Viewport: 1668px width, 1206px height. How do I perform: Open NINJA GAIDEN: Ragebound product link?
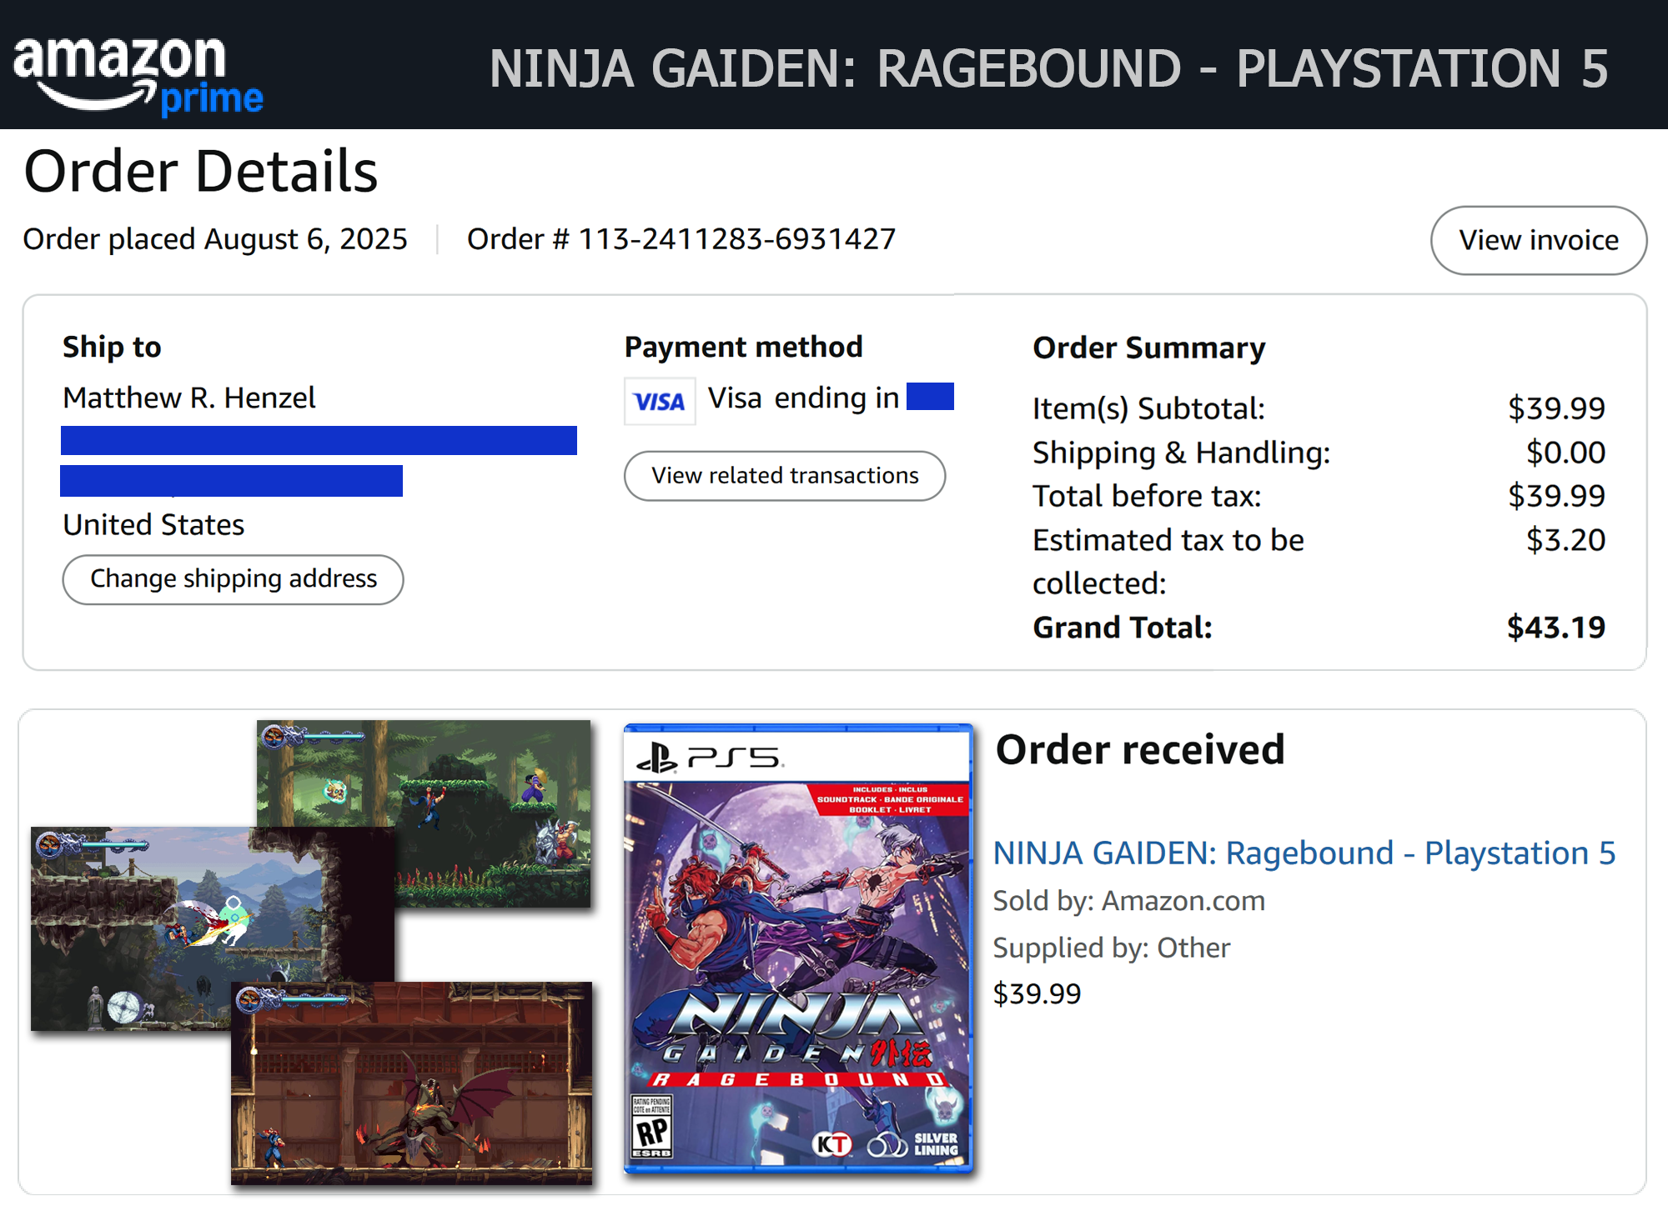[1304, 853]
